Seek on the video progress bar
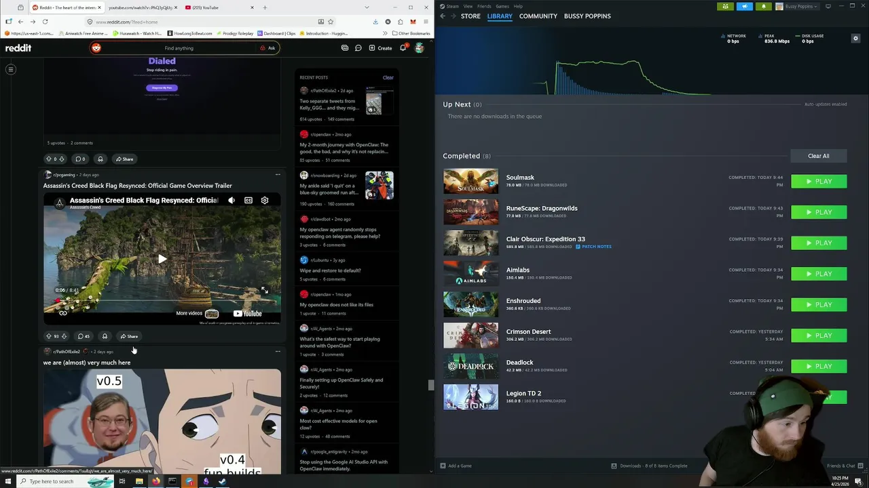The height and width of the screenshot is (488, 869). pyautogui.click(x=162, y=300)
